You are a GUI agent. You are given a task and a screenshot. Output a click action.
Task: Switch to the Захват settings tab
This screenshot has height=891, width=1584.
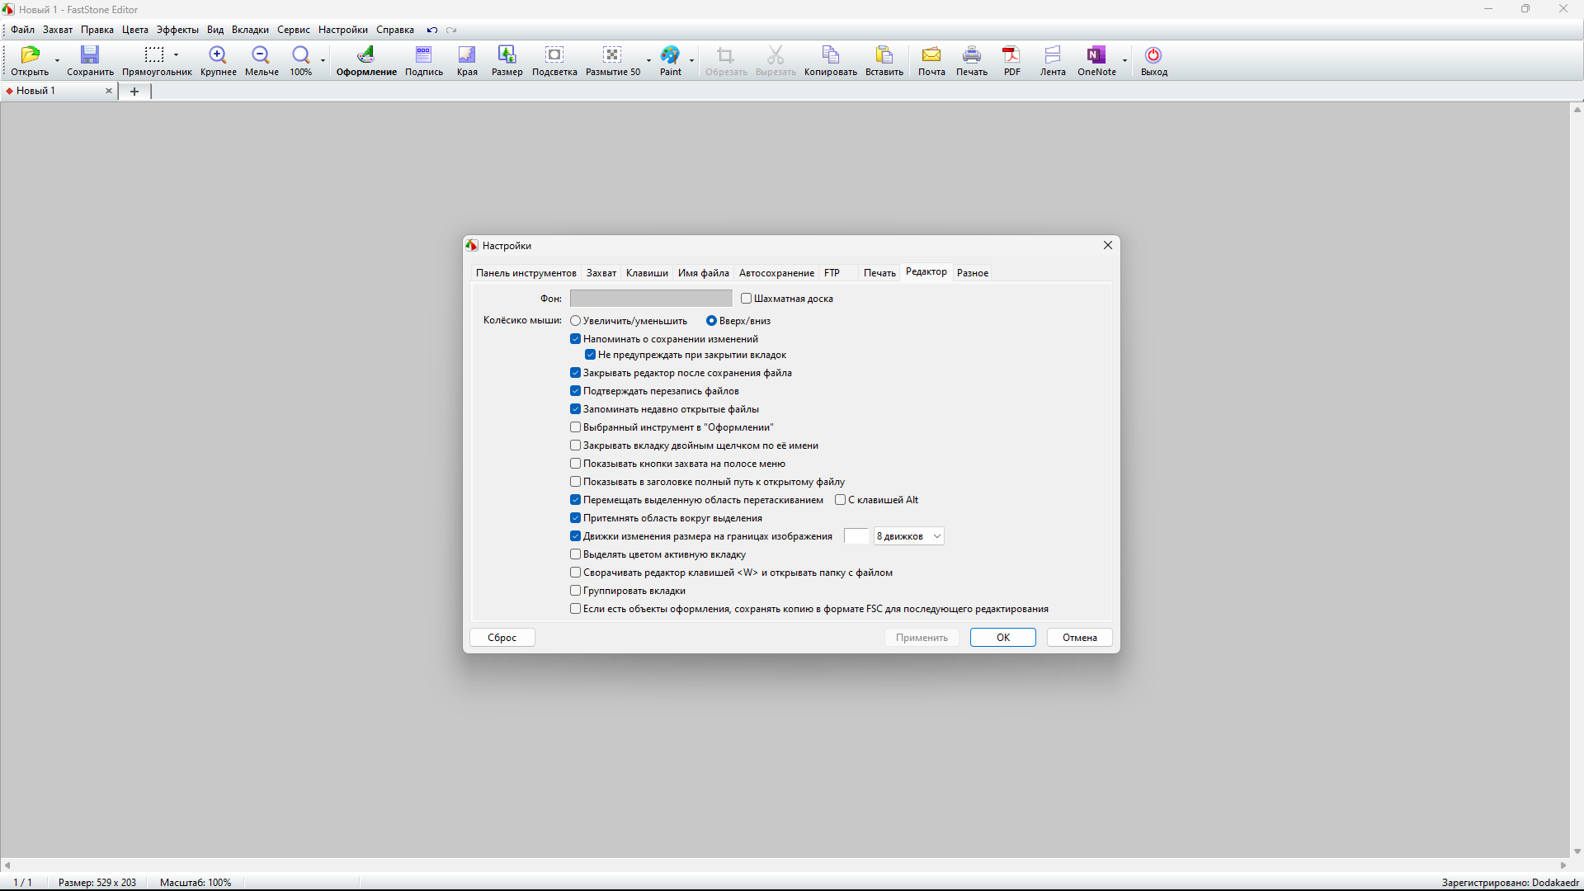pyautogui.click(x=601, y=273)
